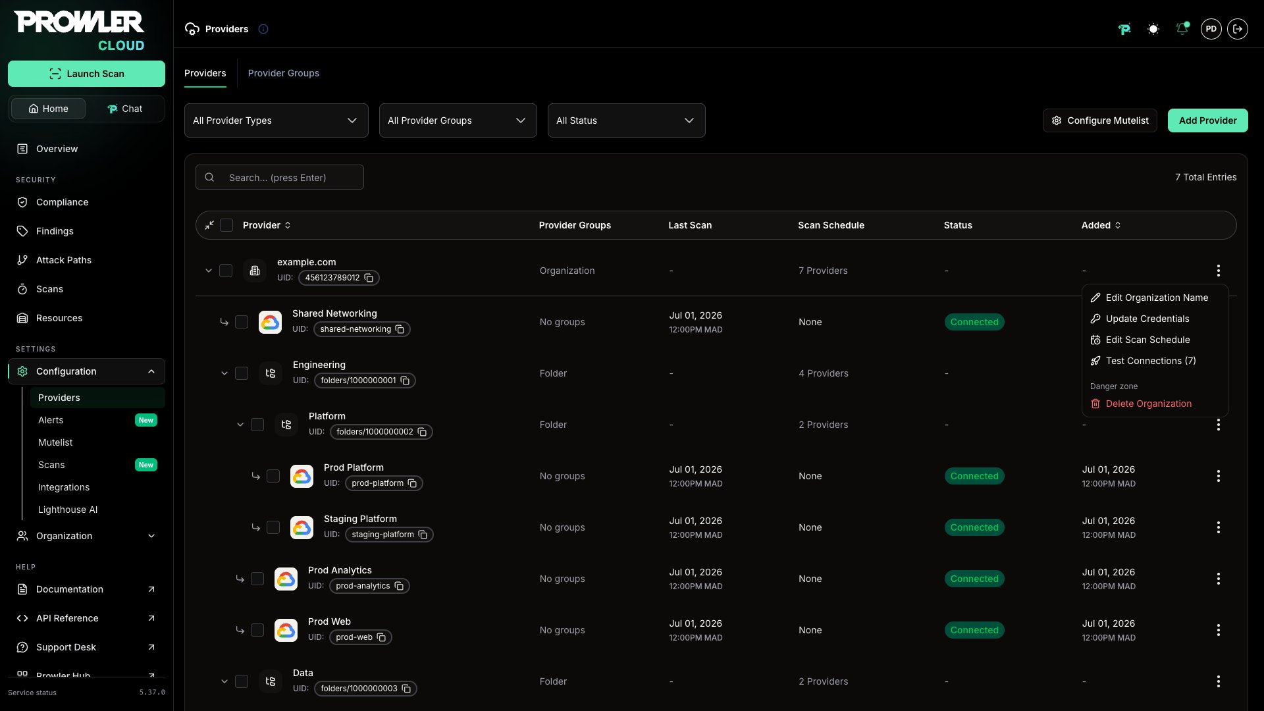Open Documentation link in Help section
This screenshot has width=1264, height=711.
[86, 589]
